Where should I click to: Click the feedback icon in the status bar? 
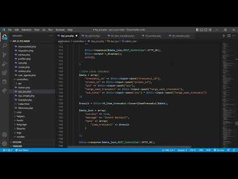click(x=229, y=150)
